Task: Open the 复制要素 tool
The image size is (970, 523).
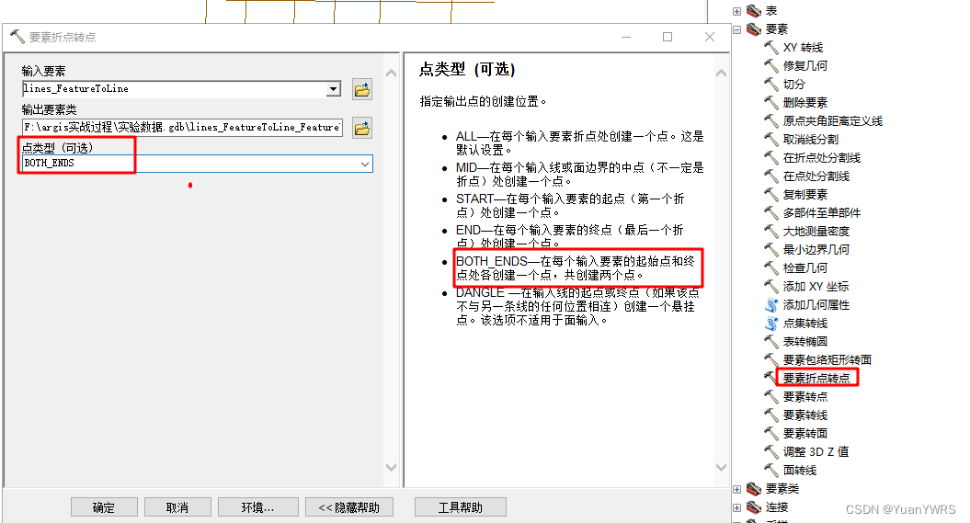Action: (805, 195)
